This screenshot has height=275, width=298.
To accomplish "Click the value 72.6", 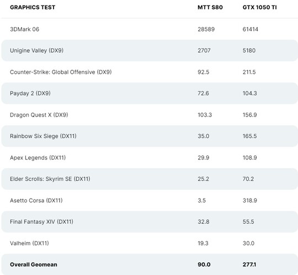I will [x=203, y=93].
